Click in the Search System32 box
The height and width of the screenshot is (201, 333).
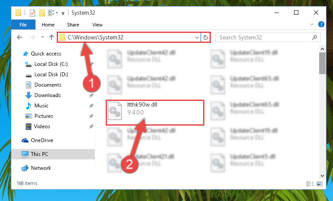coord(268,37)
